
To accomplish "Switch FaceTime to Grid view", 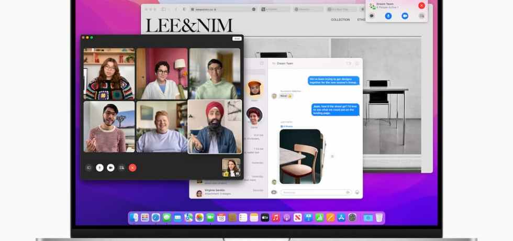I will (237, 38).
